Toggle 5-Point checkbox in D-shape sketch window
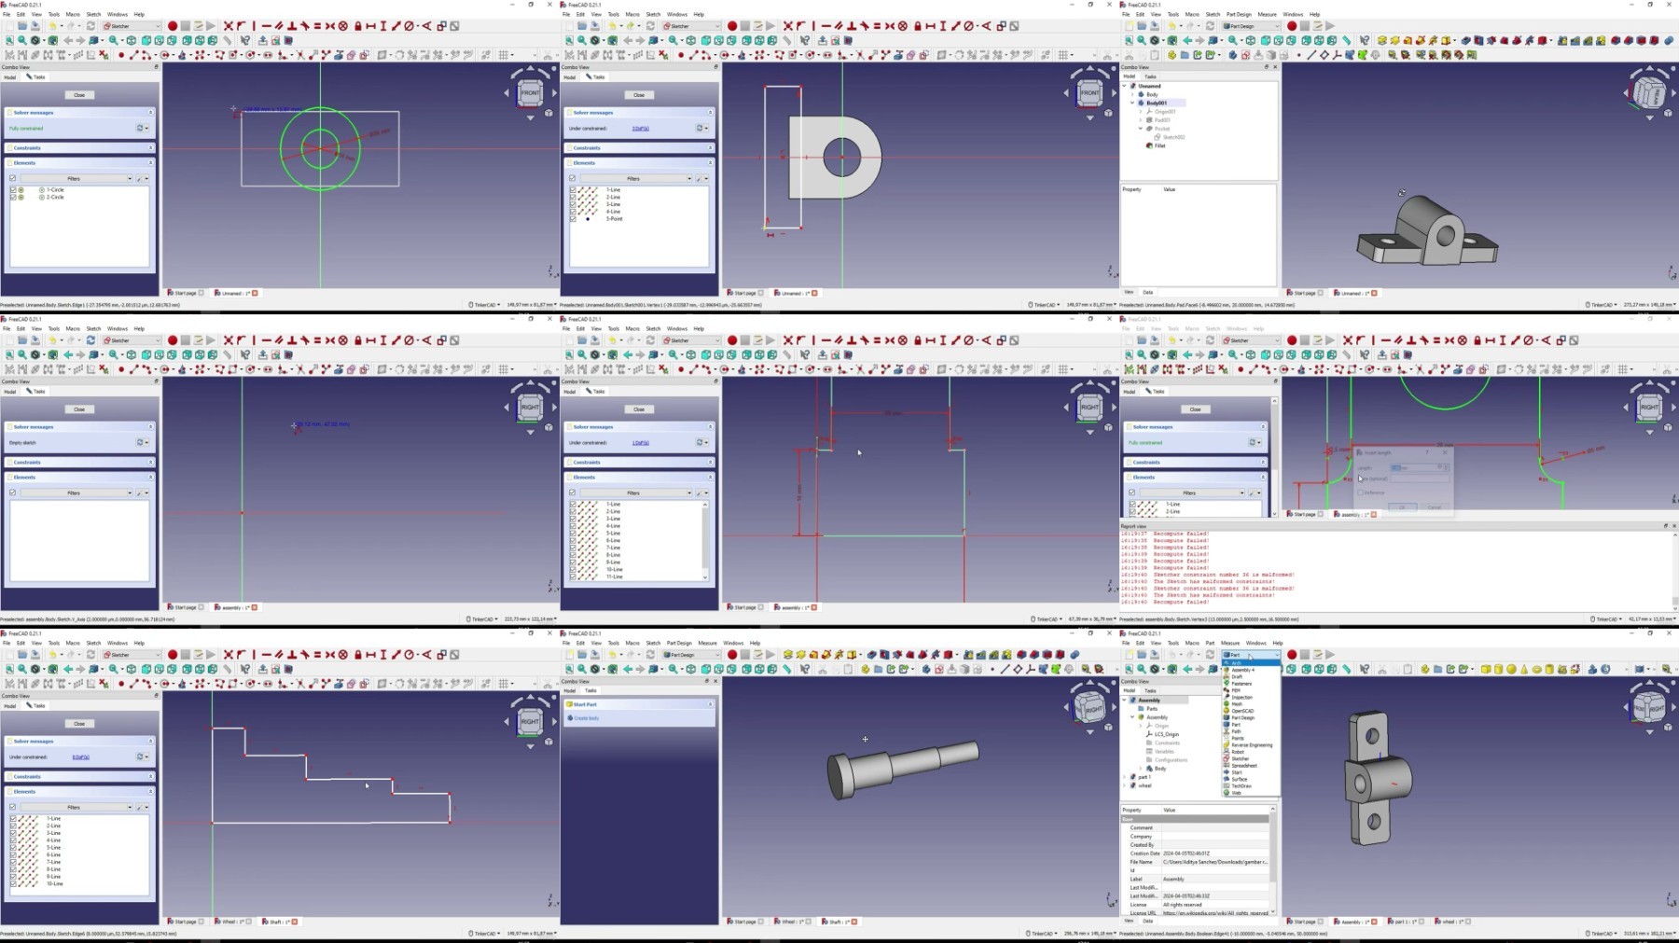Image resolution: width=1679 pixels, height=943 pixels. (x=573, y=218)
